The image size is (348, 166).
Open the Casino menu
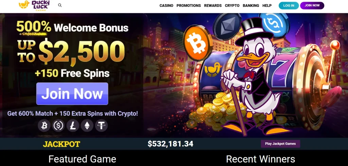pos(167,5)
